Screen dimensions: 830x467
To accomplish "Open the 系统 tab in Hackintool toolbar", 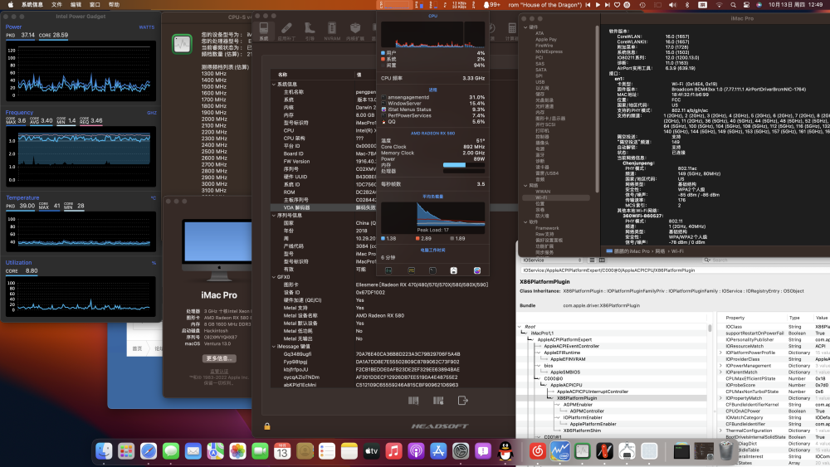I will point(264,32).
